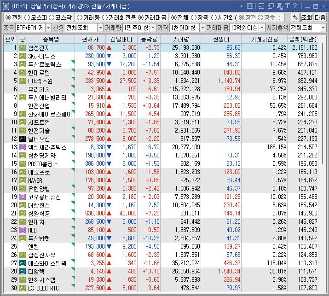Image resolution: width=329 pixels, height=296 pixels.
Task: Click the 2,151,182 amount value
Action: (305, 48)
